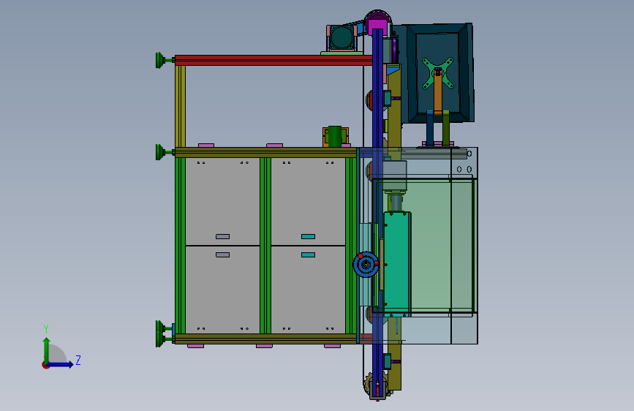
Task: Pick the green cylinder on the cabinet top
Action: pos(335,136)
